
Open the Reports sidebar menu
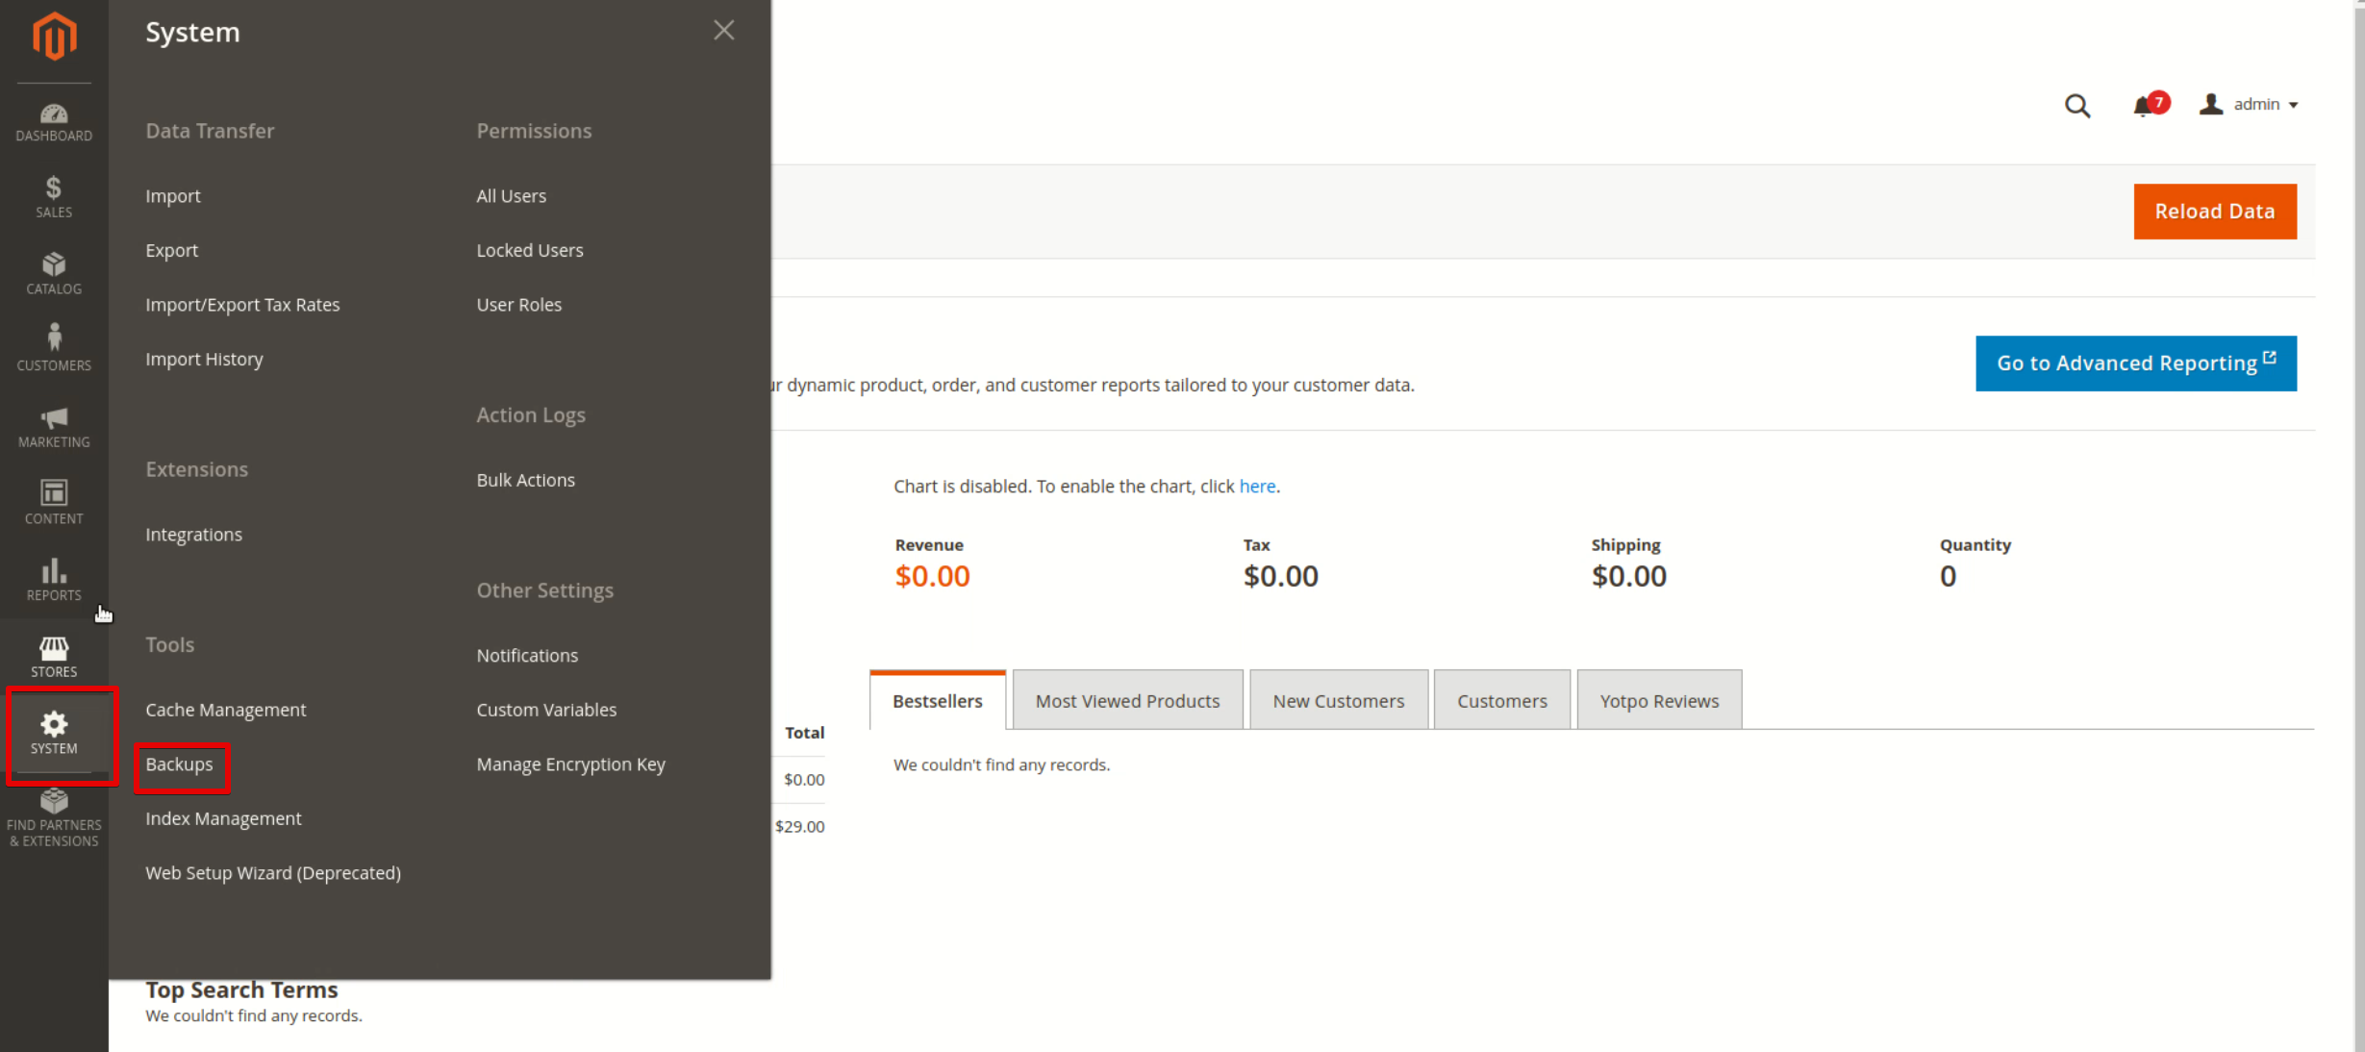(54, 580)
